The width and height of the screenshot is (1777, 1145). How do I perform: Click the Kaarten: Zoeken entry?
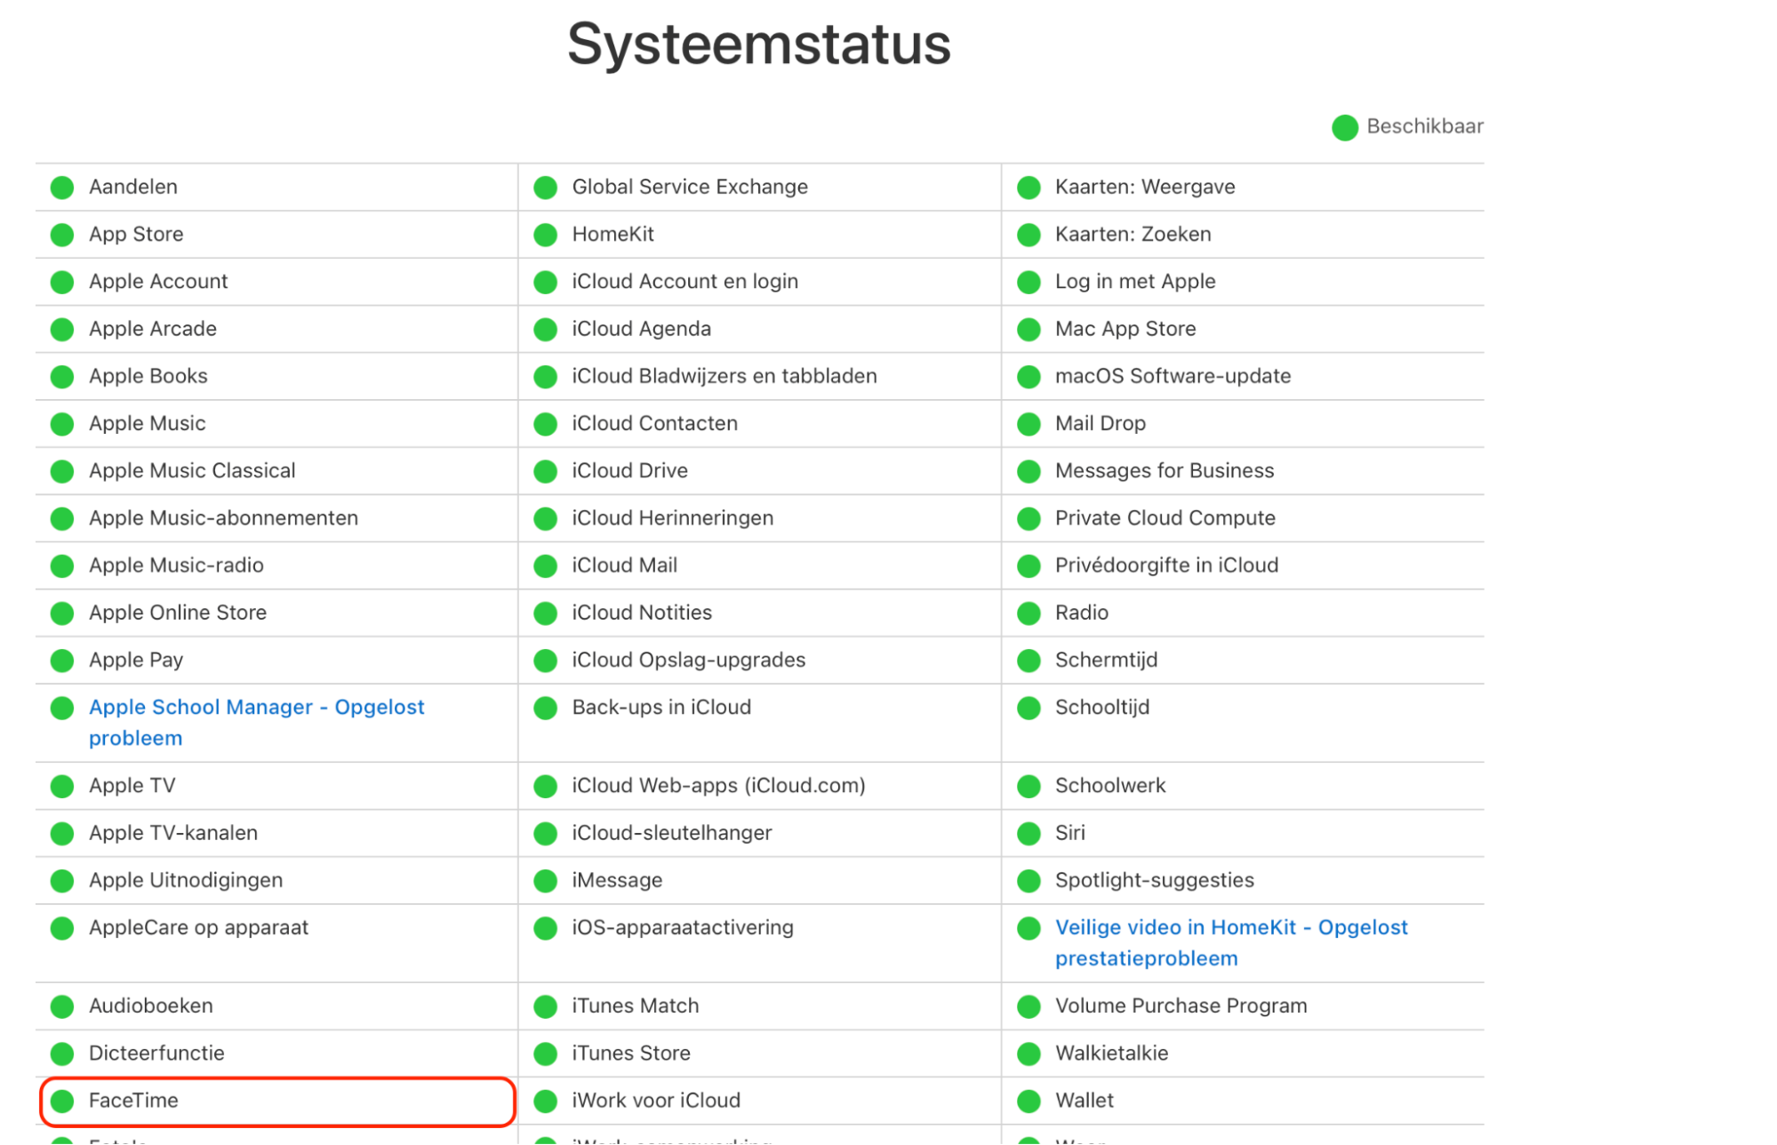[1133, 234]
